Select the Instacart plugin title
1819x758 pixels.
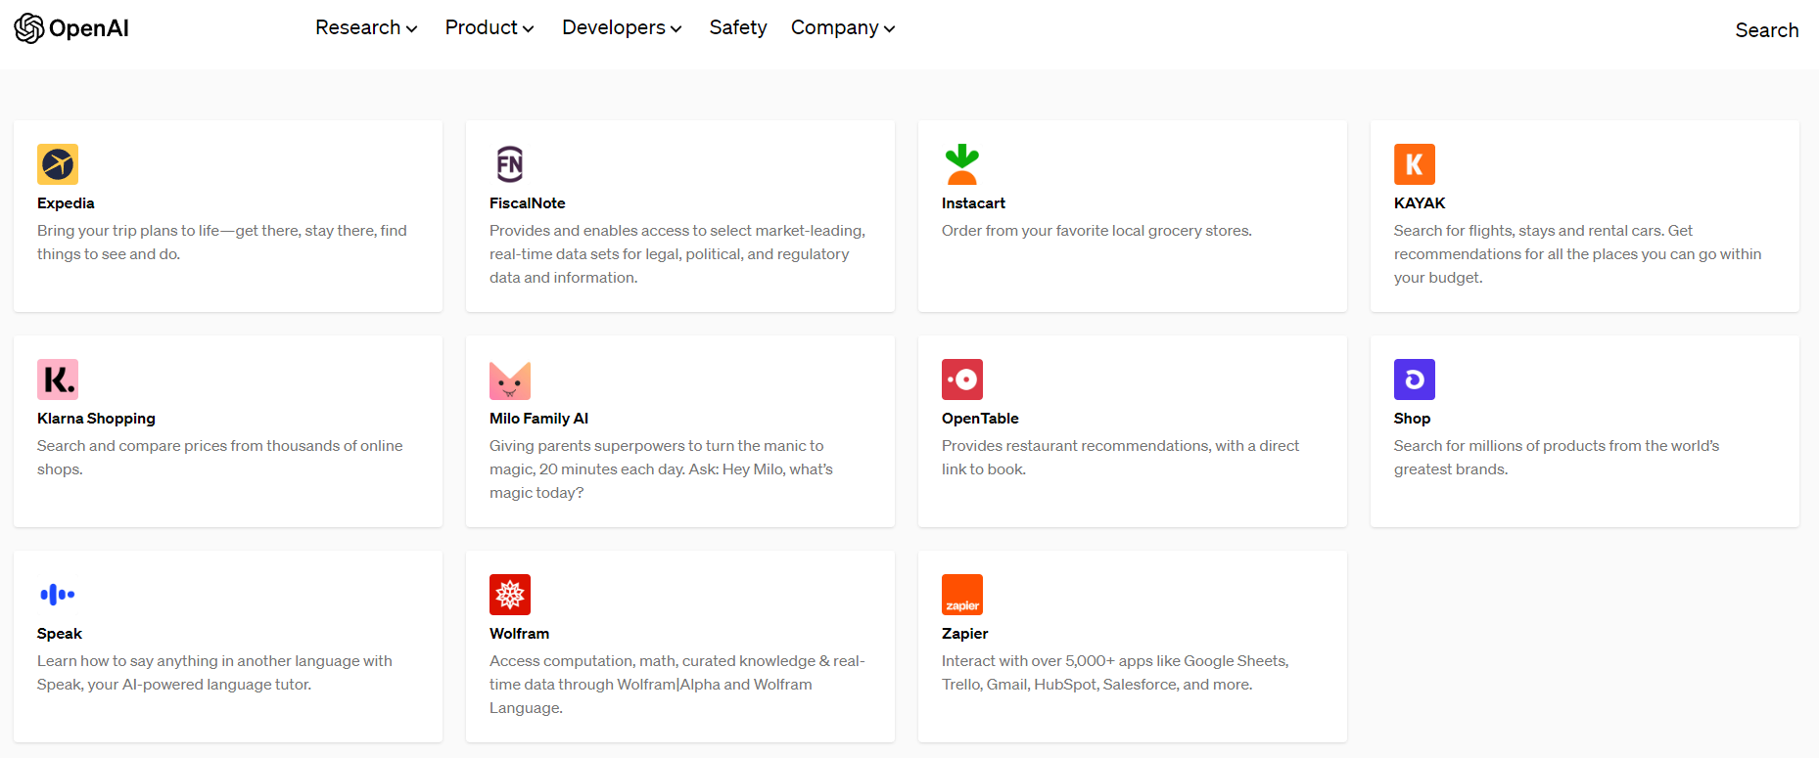(x=973, y=203)
